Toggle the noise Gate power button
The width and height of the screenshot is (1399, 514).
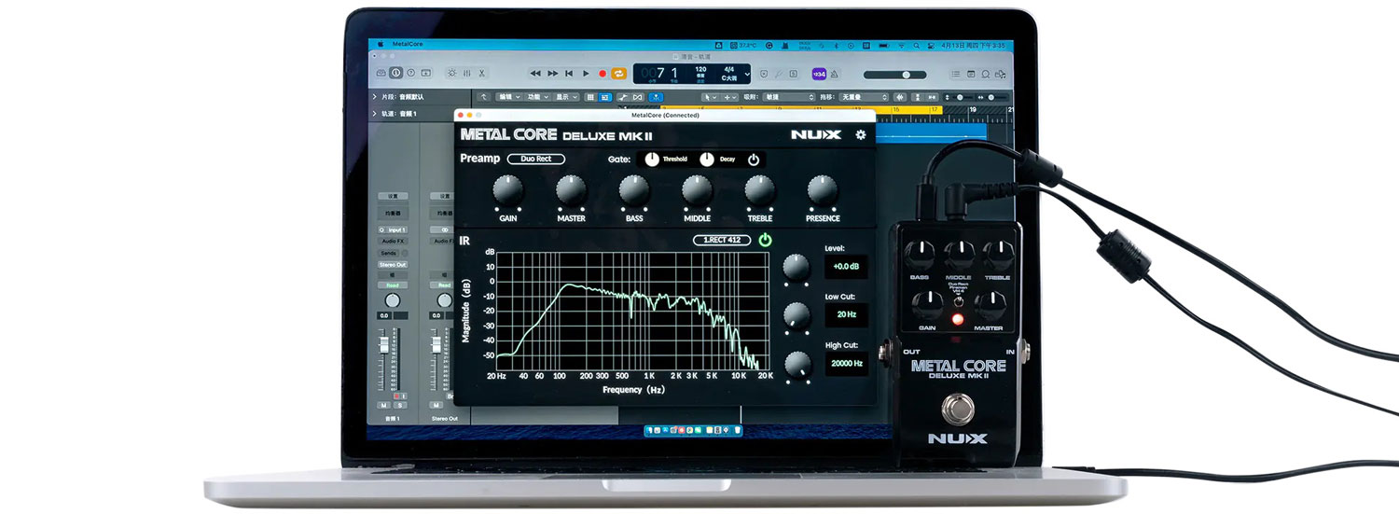point(753,160)
